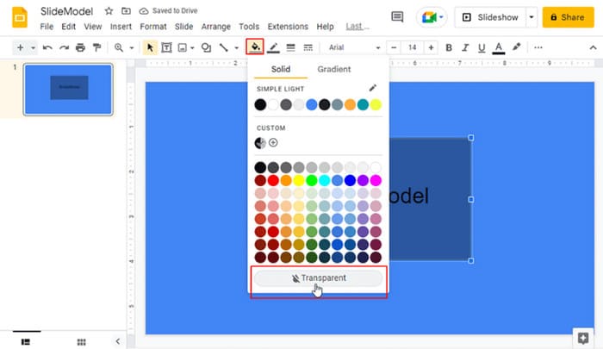Choose the select arrow cursor tool
This screenshot has height=349, width=603.
pos(150,47)
